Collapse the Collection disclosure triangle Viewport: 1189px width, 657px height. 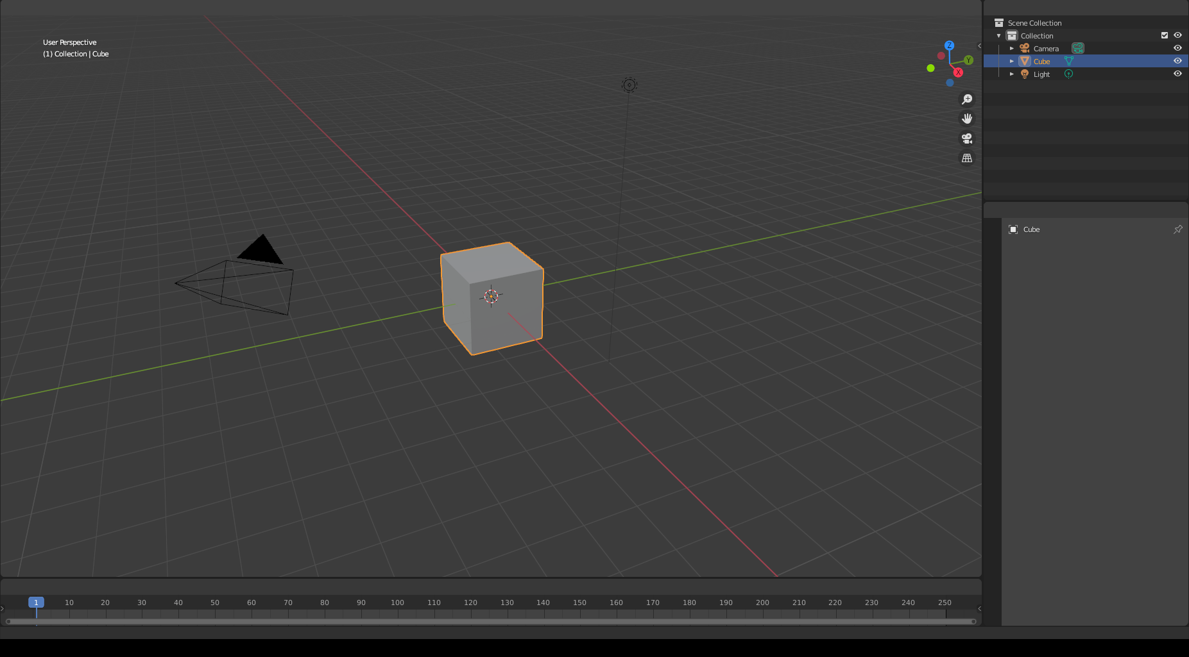point(999,35)
